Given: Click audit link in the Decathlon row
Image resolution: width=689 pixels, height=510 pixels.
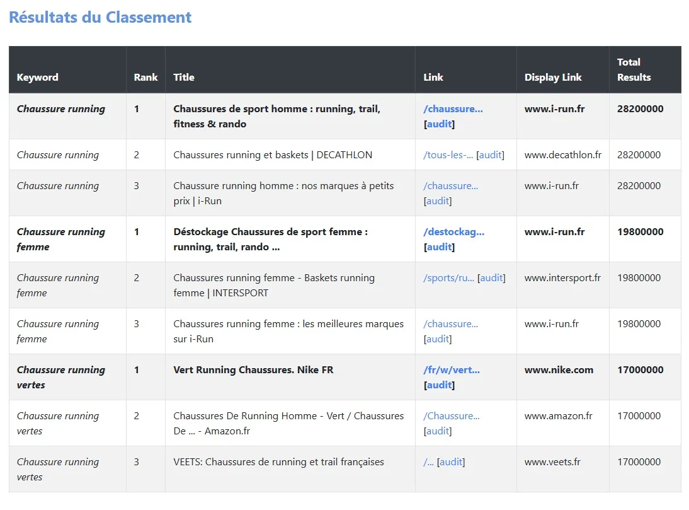Looking at the screenshot, I should pos(490,155).
